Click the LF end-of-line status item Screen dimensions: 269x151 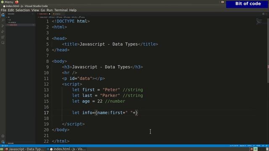point(254,146)
